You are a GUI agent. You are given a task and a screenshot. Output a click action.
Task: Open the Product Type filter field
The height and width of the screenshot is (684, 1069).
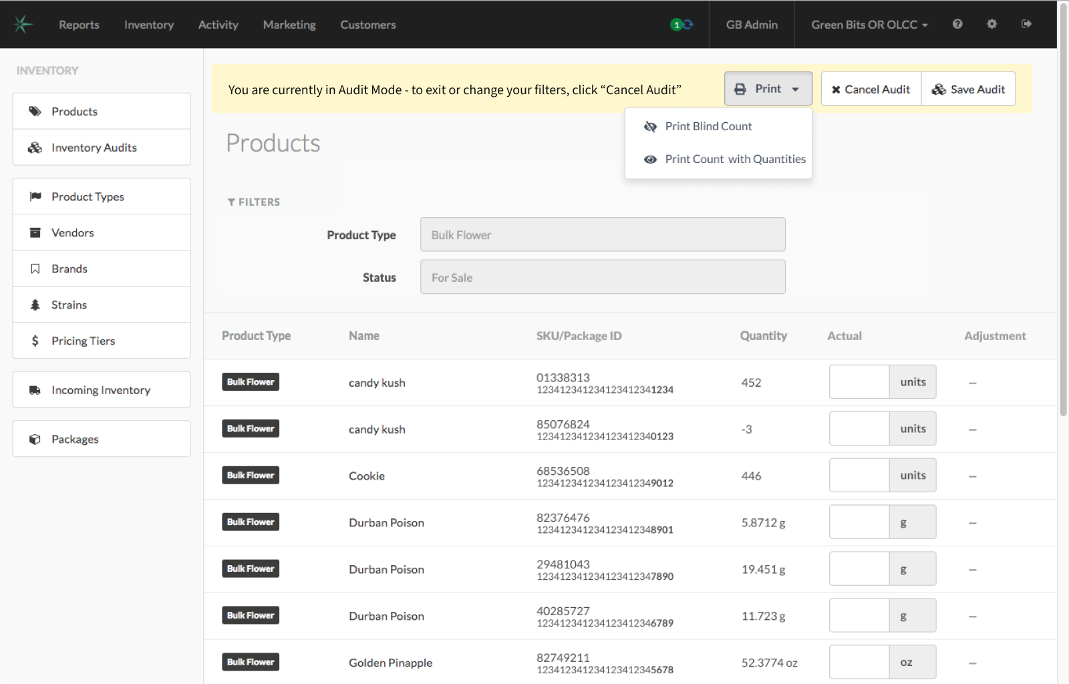(602, 234)
